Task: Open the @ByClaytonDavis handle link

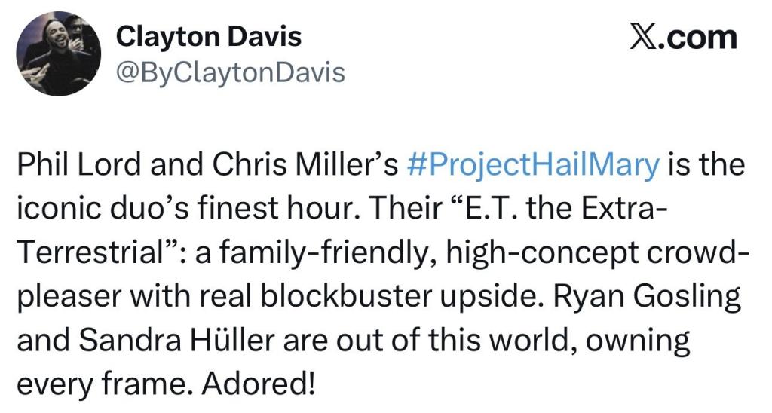Action: coord(231,73)
